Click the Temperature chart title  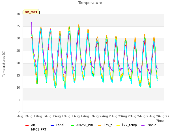90,3
